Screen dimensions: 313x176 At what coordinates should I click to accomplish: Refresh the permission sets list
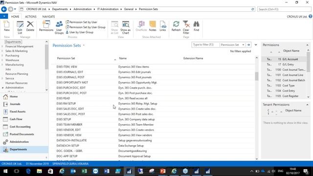[176, 26]
